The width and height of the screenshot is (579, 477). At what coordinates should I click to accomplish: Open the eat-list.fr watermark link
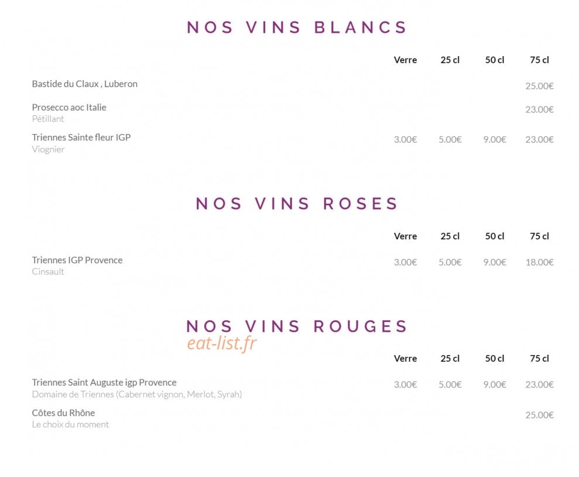click(x=221, y=343)
